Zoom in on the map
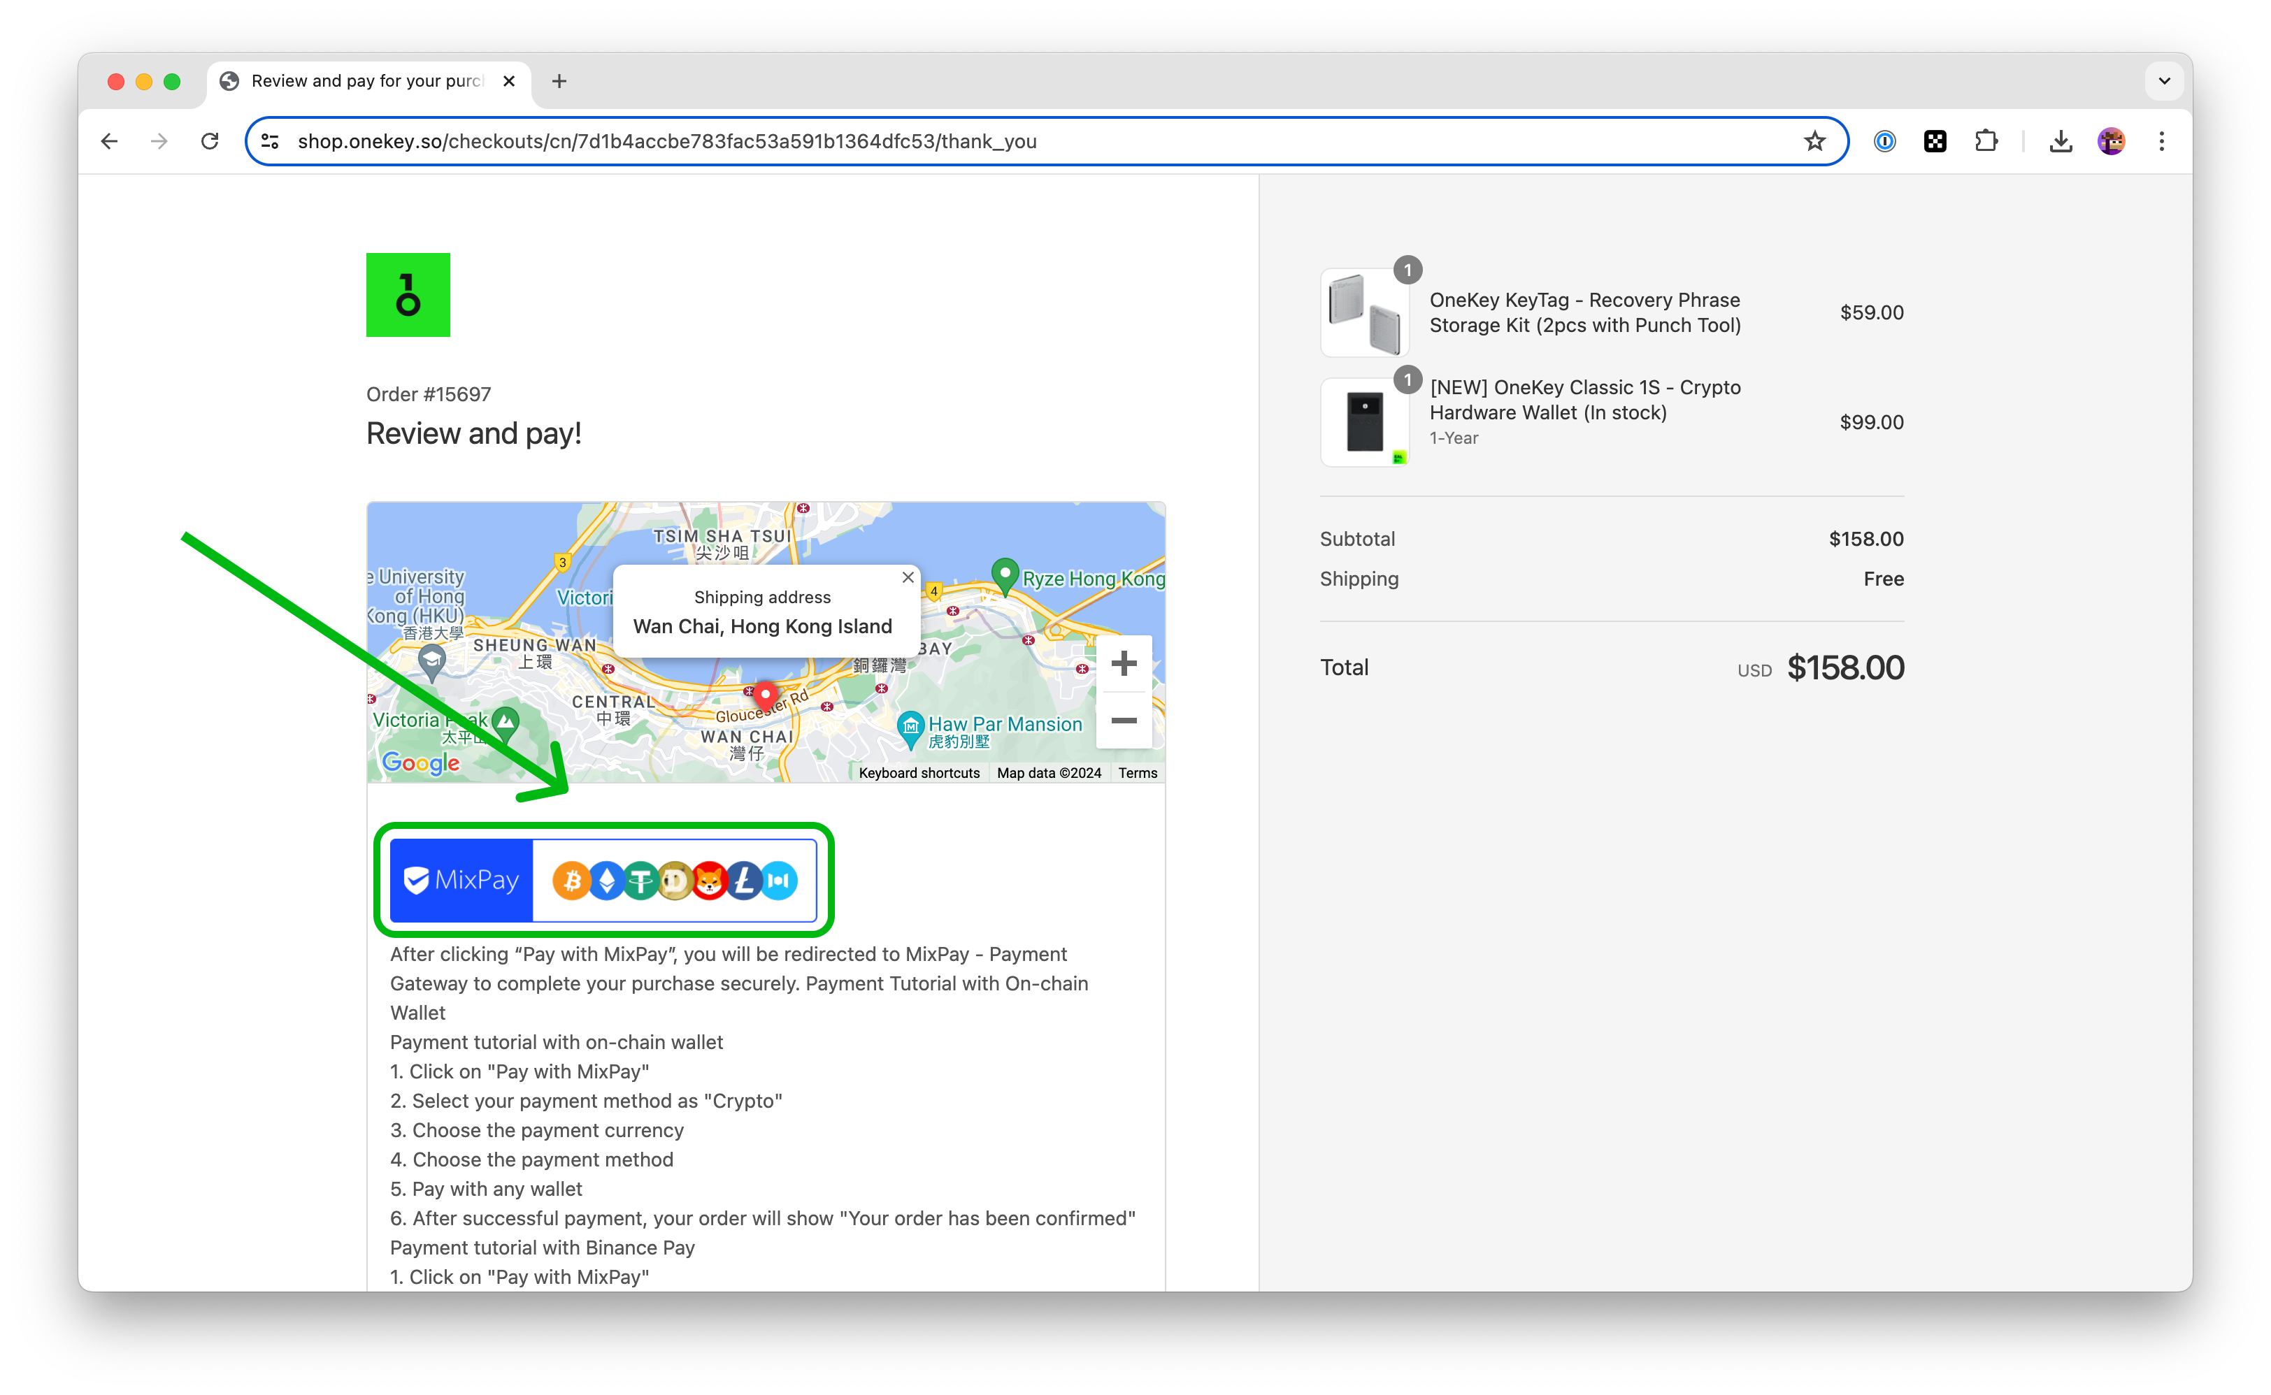The width and height of the screenshot is (2271, 1395). pyautogui.click(x=1123, y=663)
